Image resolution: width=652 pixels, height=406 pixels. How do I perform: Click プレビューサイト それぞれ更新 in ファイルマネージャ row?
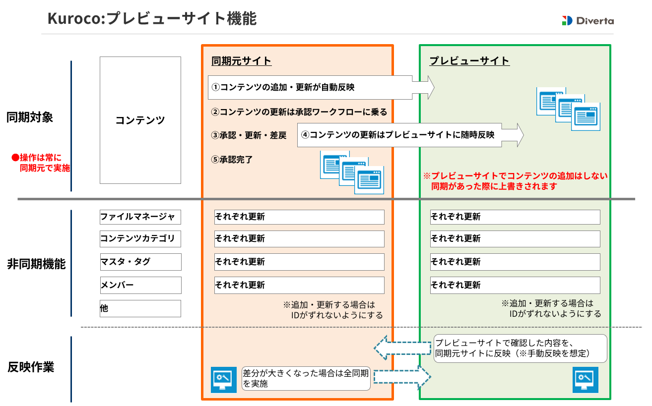(515, 217)
